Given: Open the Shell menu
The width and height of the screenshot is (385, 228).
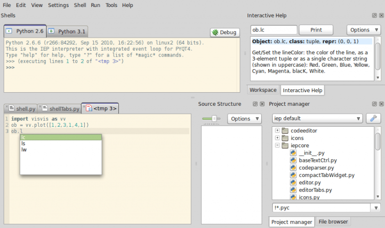Looking at the screenshot, I should (x=80, y=5).
